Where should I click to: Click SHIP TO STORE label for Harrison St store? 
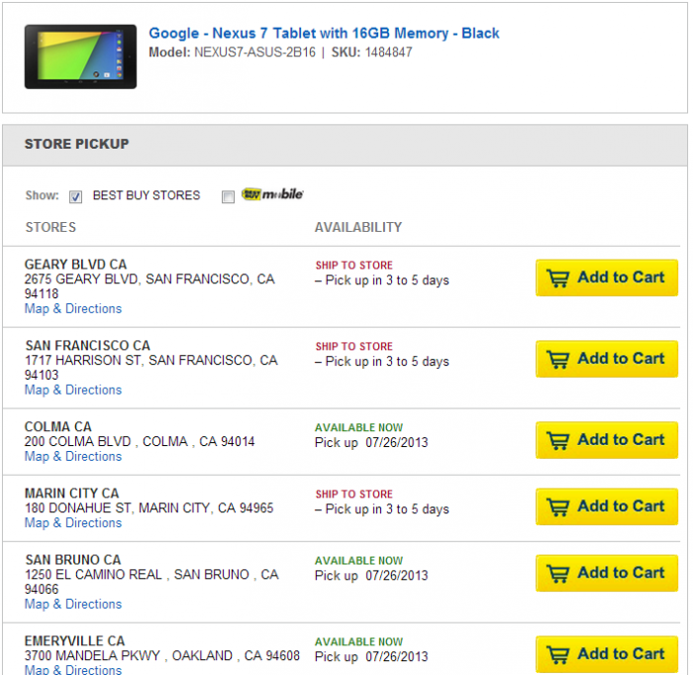point(354,346)
